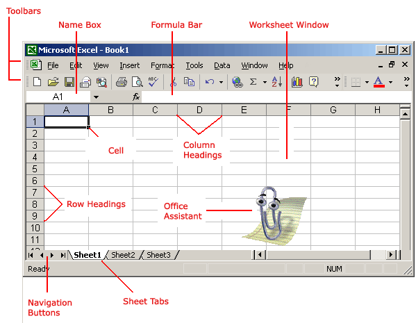Show more Formatting toolbar options chevron
This screenshot has width=416, height=323.
coord(406,82)
